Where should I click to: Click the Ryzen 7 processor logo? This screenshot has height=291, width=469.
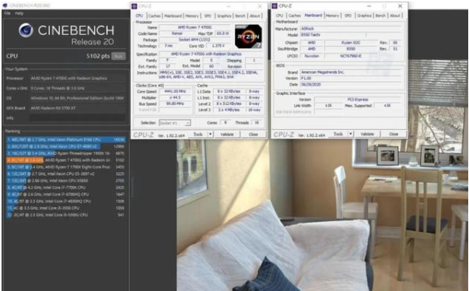(248, 37)
